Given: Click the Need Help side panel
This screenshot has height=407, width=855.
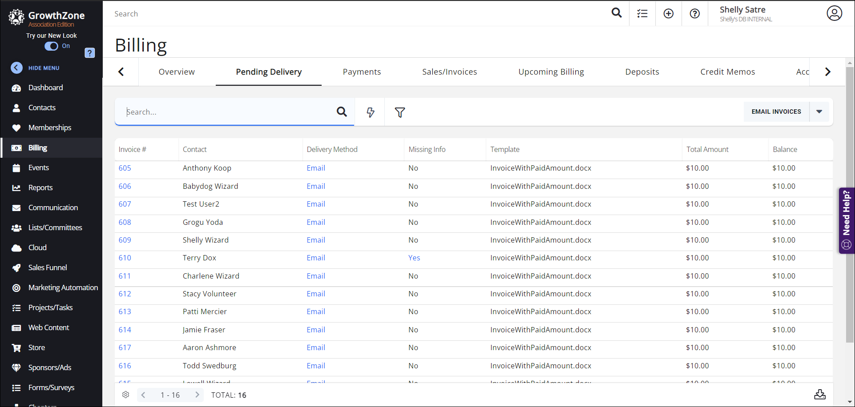Looking at the screenshot, I should (x=846, y=220).
